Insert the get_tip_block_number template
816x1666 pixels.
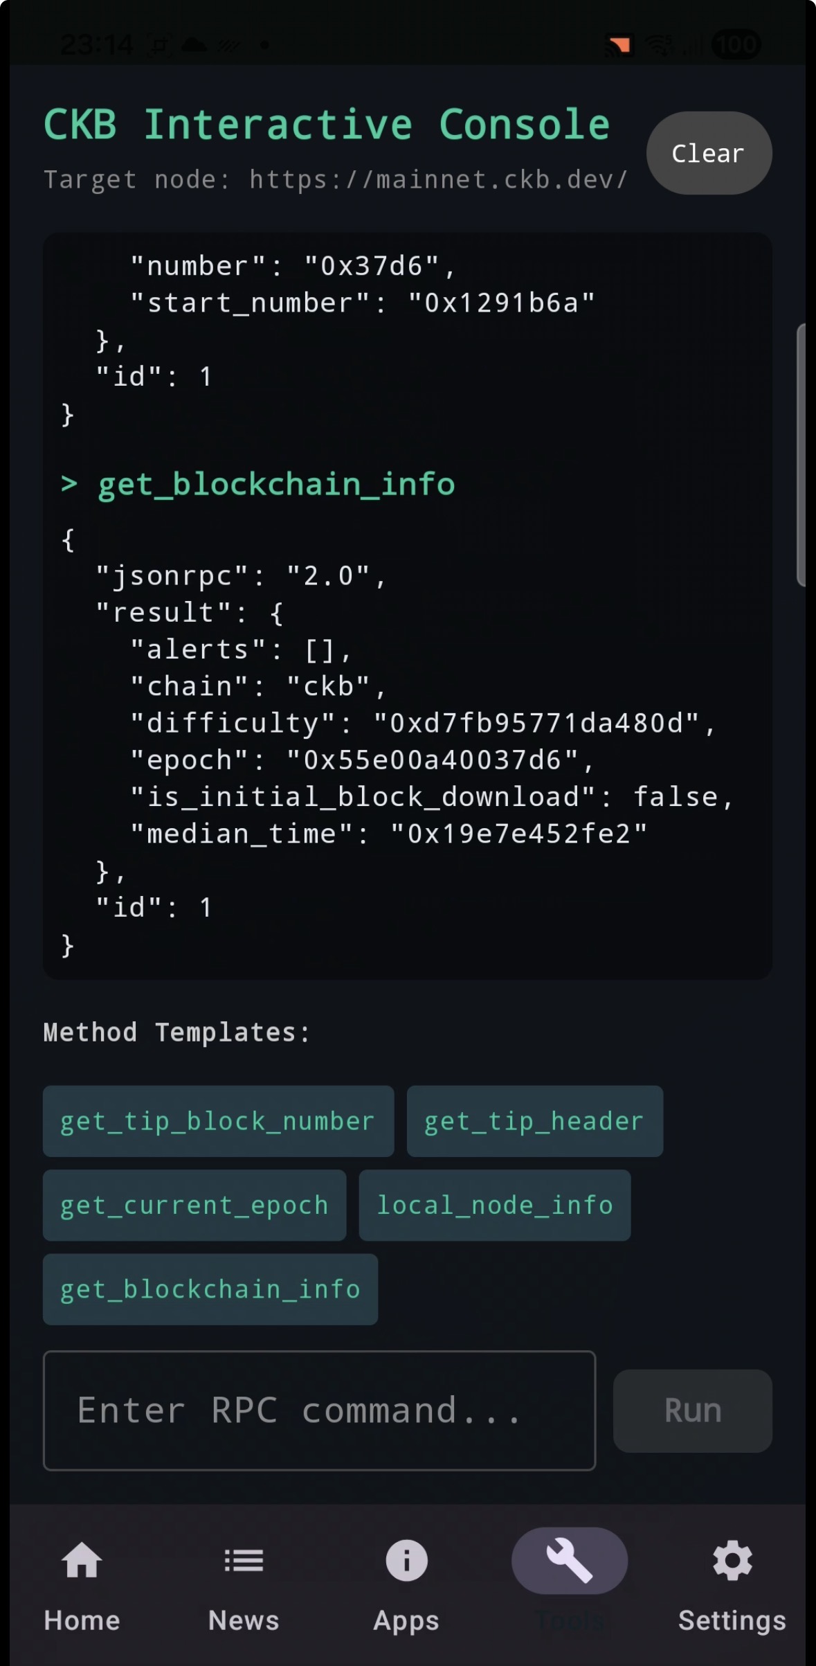click(x=218, y=1121)
